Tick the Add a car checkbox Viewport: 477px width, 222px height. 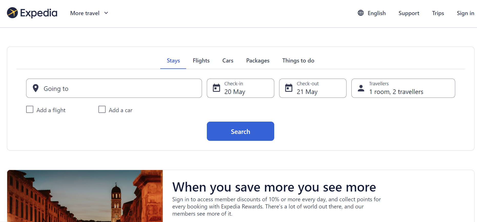tap(102, 110)
